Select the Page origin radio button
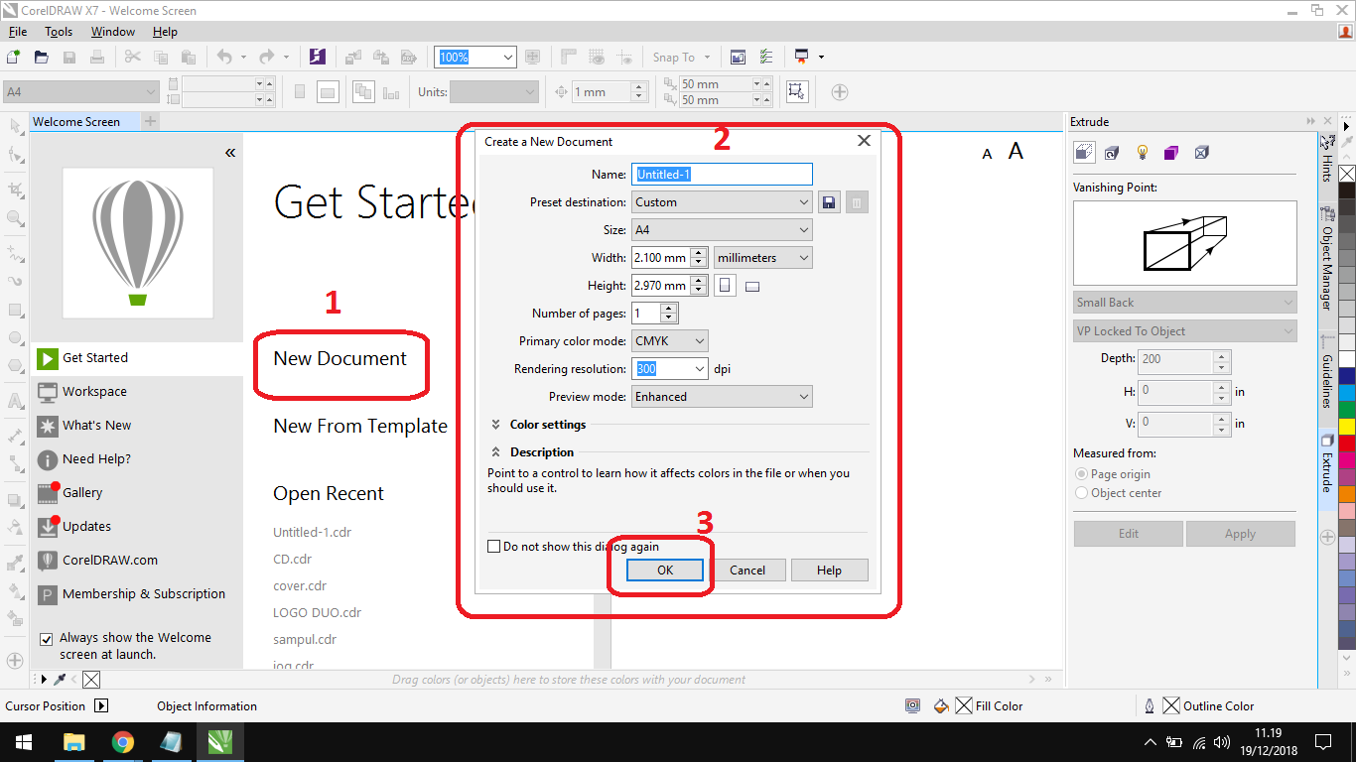Image resolution: width=1356 pixels, height=762 pixels. click(x=1081, y=474)
